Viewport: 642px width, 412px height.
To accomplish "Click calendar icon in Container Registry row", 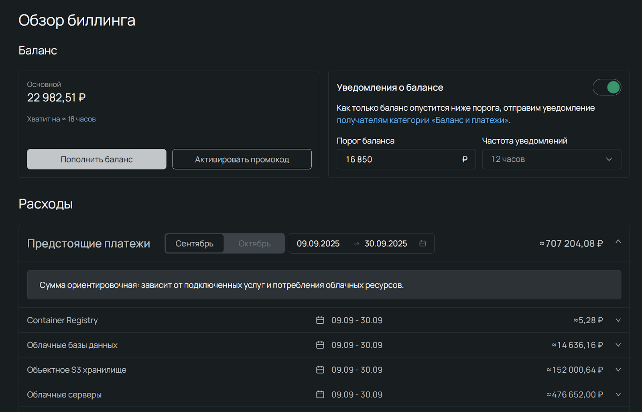I will (x=320, y=320).
